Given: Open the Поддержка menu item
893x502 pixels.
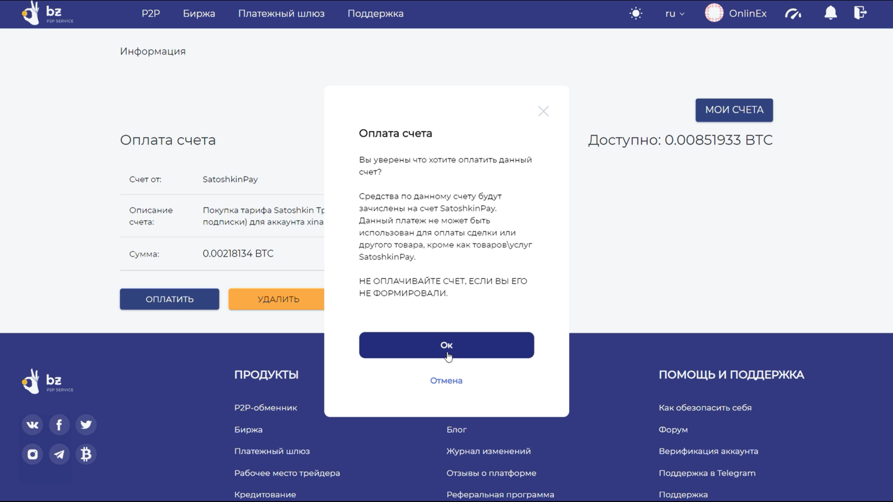Looking at the screenshot, I should tap(375, 14).
